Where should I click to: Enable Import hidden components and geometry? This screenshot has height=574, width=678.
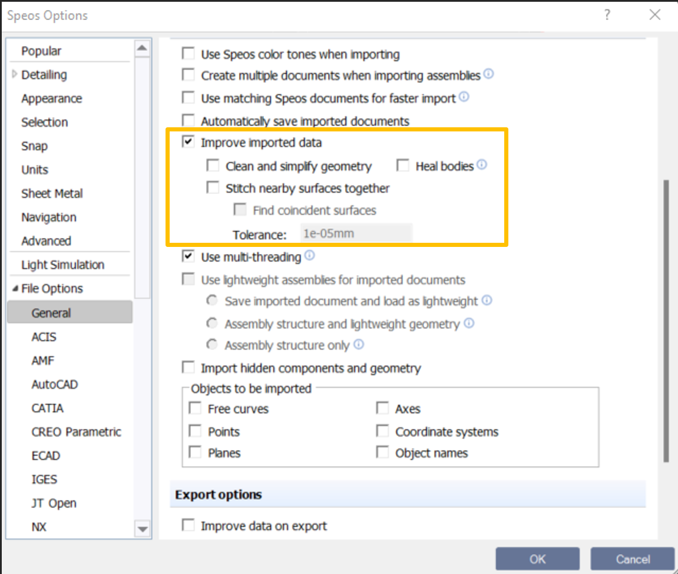pos(188,368)
